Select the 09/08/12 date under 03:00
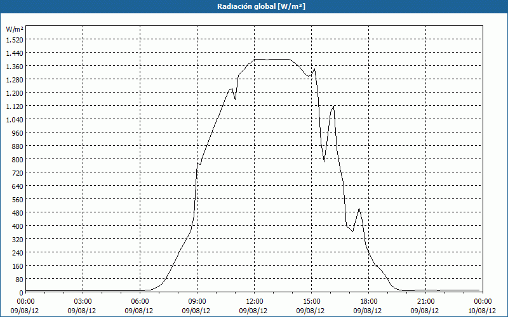 [82, 311]
